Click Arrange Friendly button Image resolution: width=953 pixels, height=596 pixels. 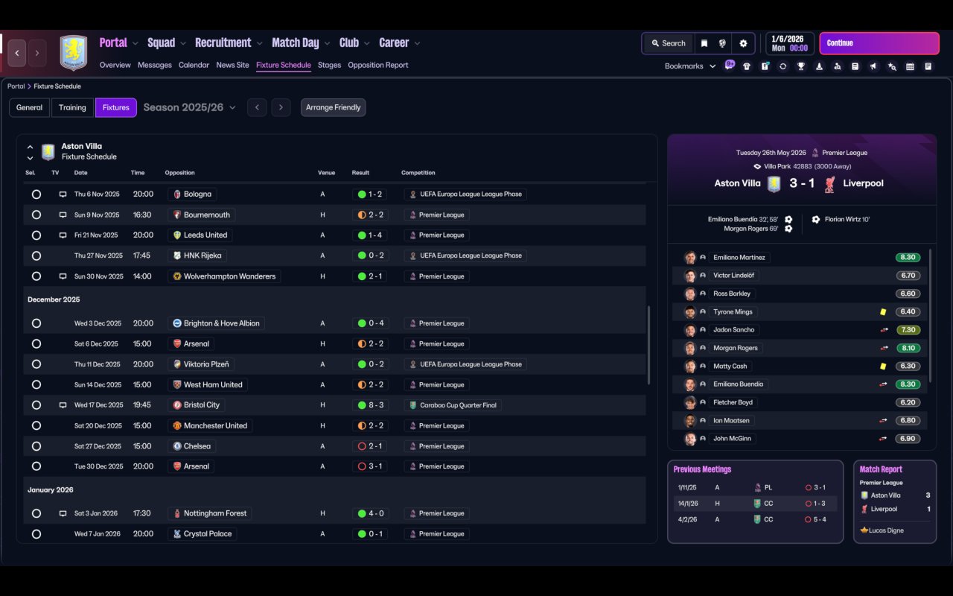333,107
